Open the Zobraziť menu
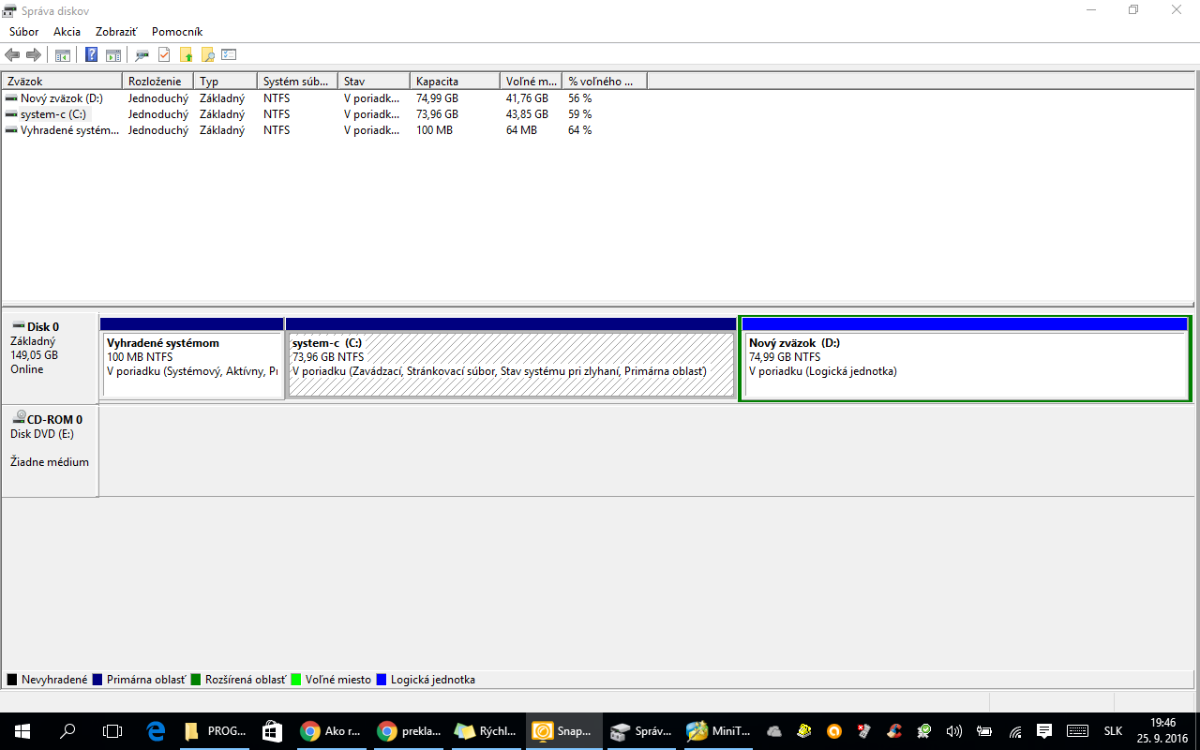 point(116,32)
